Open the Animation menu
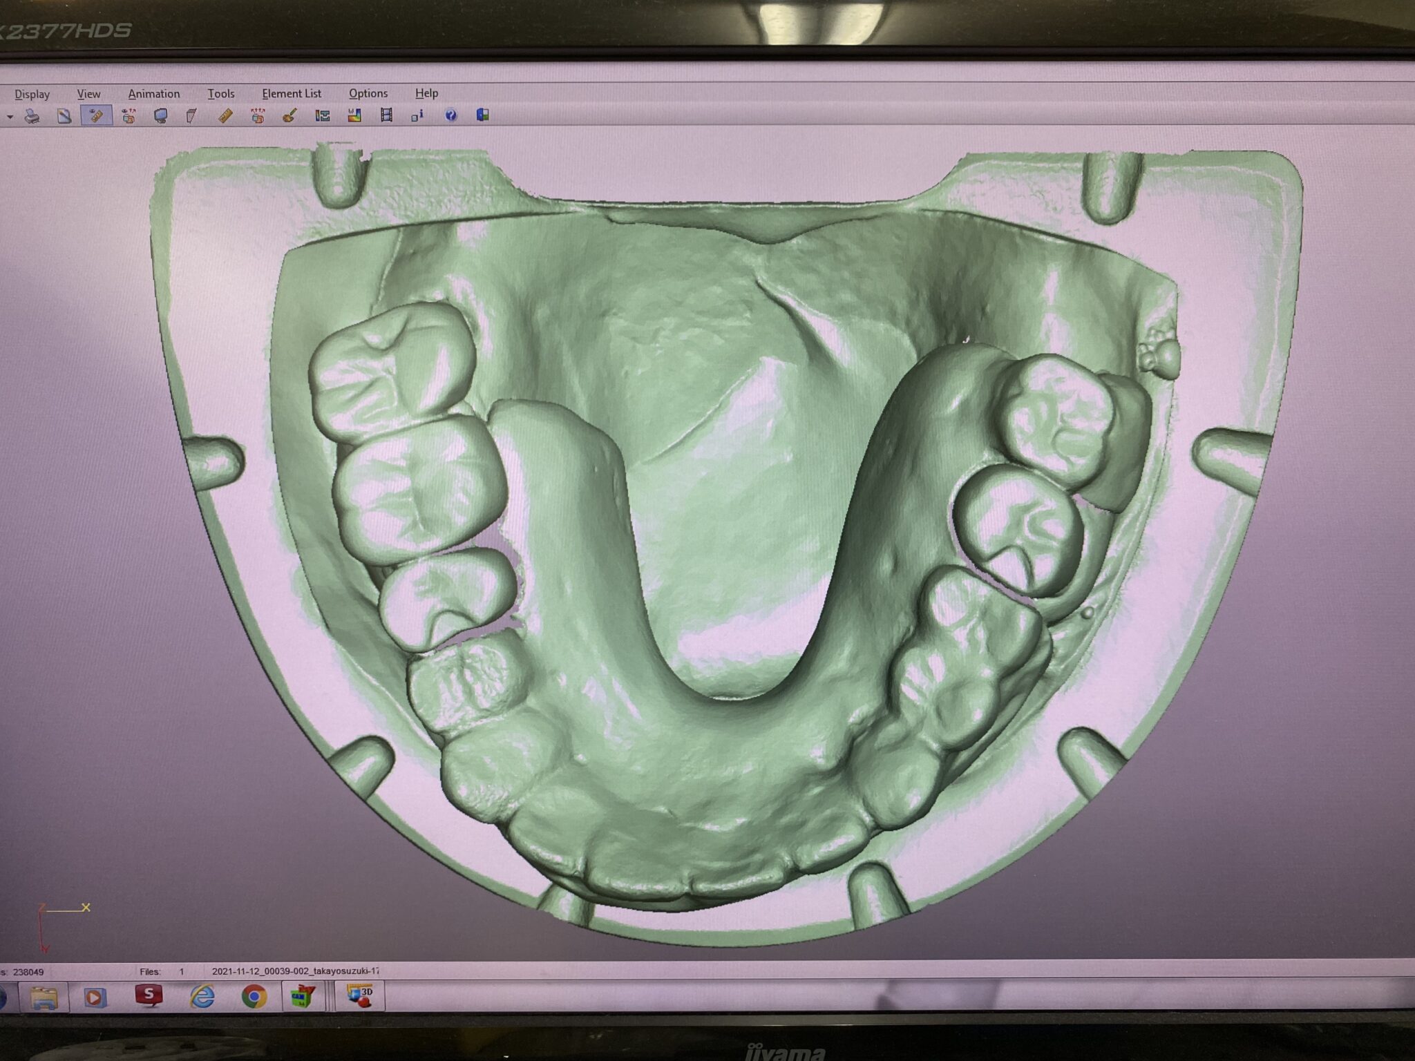 (153, 94)
